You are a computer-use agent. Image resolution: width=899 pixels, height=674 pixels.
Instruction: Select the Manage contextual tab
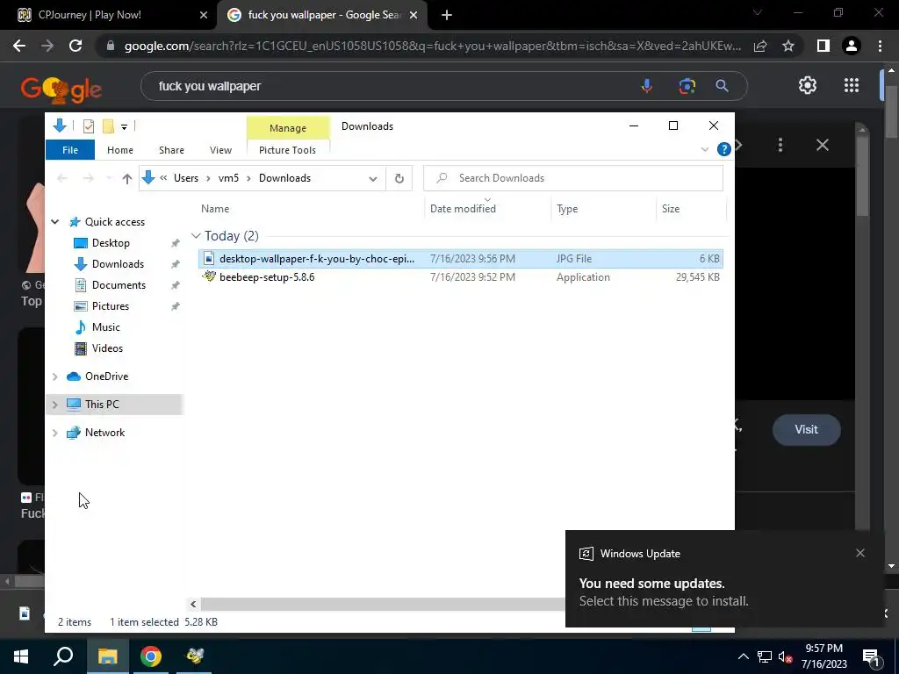[288, 128]
